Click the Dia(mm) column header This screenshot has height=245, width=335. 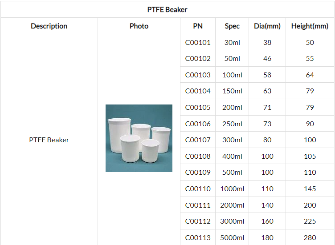tap(267, 26)
